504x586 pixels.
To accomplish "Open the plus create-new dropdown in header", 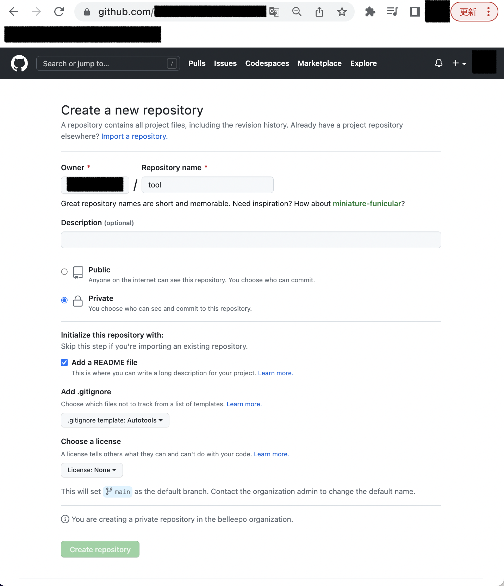I will pos(459,63).
